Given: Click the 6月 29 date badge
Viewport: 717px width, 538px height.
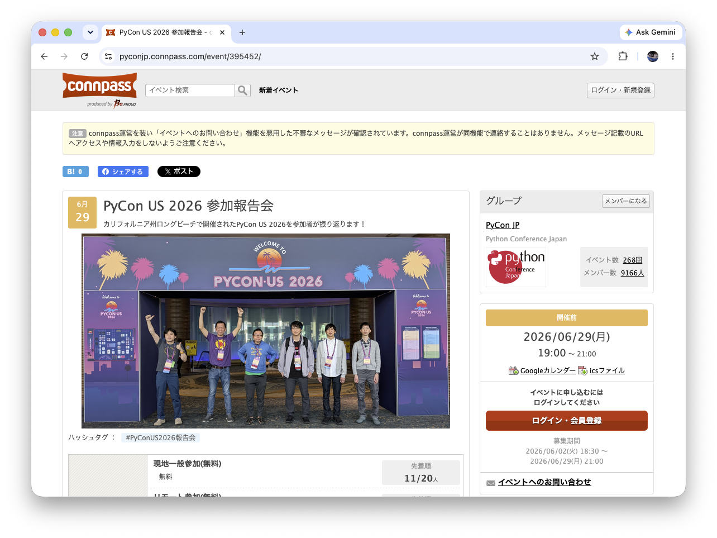Looking at the screenshot, I should coord(82,212).
